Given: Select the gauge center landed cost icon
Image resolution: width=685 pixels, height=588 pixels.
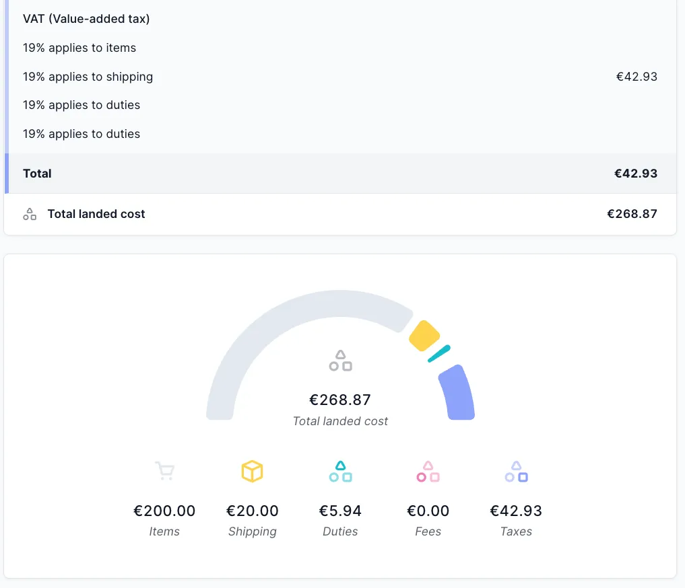Looking at the screenshot, I should (340, 359).
